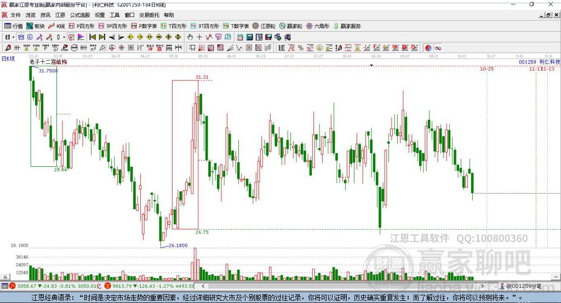Click the last yellow diamond arrow icon

[x=178, y=37]
